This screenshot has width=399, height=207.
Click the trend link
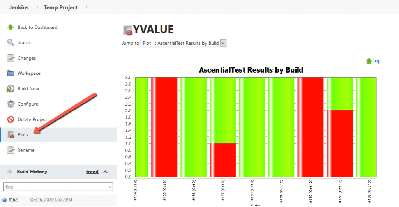tap(92, 172)
